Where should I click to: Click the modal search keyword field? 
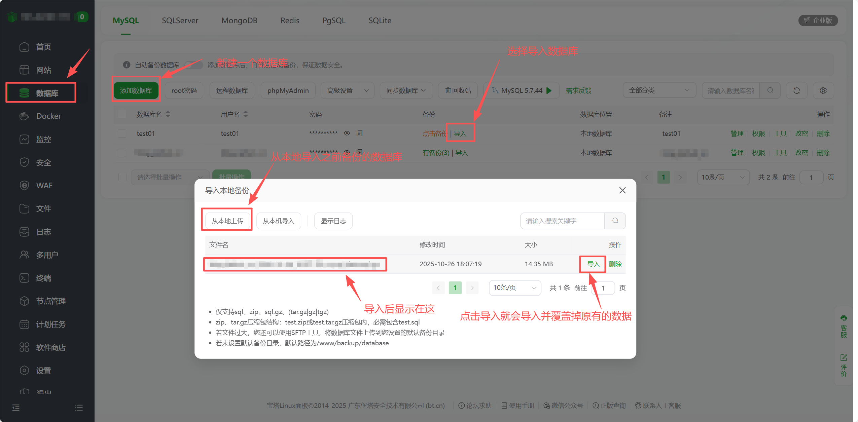[x=562, y=221]
